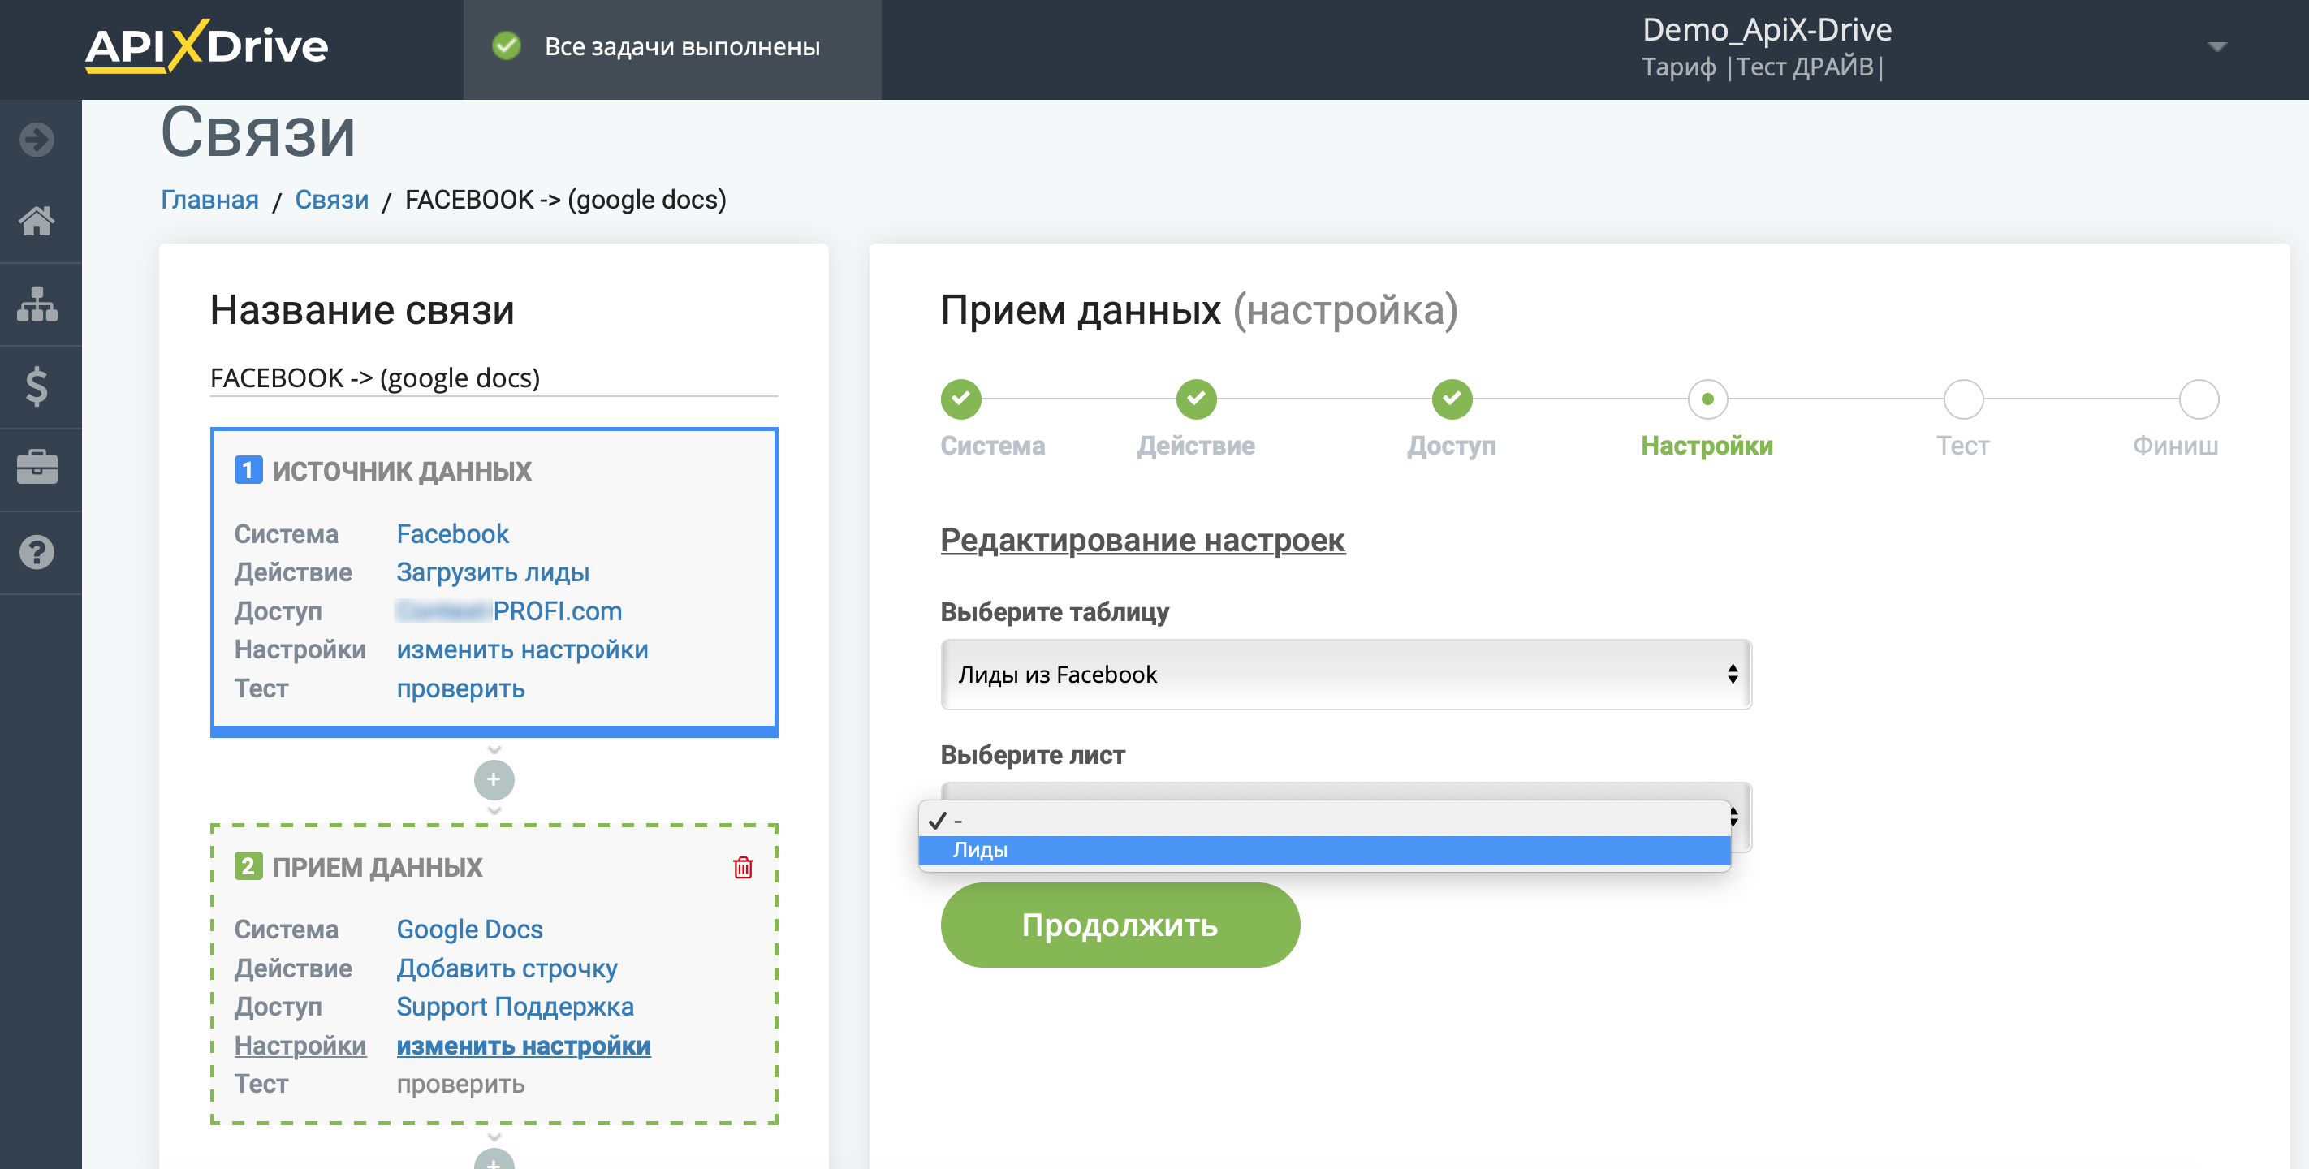2309x1169 pixels.
Task: Click source проверить test link
Action: (x=460, y=688)
